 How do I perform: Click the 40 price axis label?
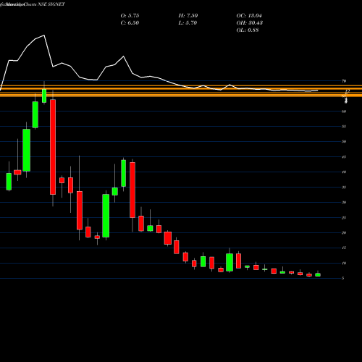point(344,172)
